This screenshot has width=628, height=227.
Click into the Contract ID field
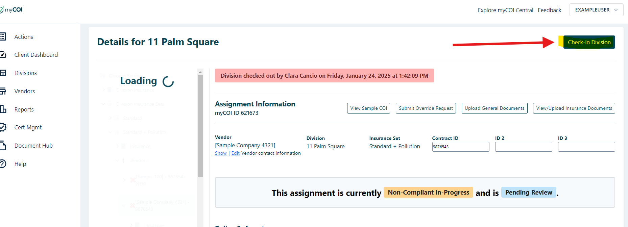click(x=460, y=147)
